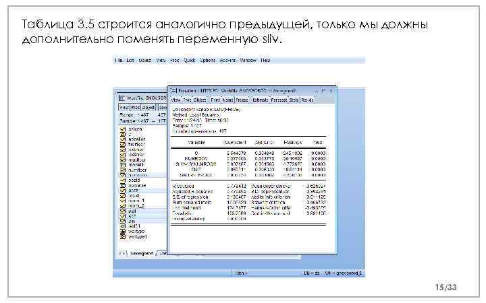Click the Freeze button in Equation window
The width and height of the screenshot is (486, 303).
[242, 100]
